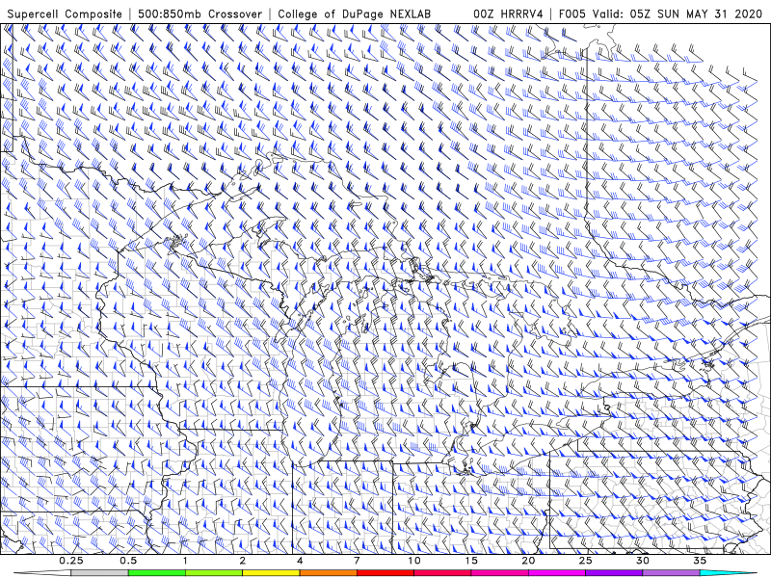Click the "Supercell Composite" title text
This screenshot has width=771, height=578.
pos(65,14)
